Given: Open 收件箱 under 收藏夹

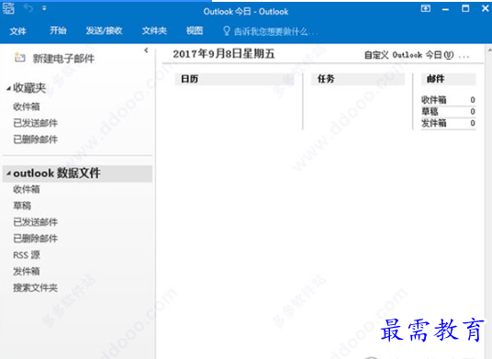Looking at the screenshot, I should tap(27, 107).
